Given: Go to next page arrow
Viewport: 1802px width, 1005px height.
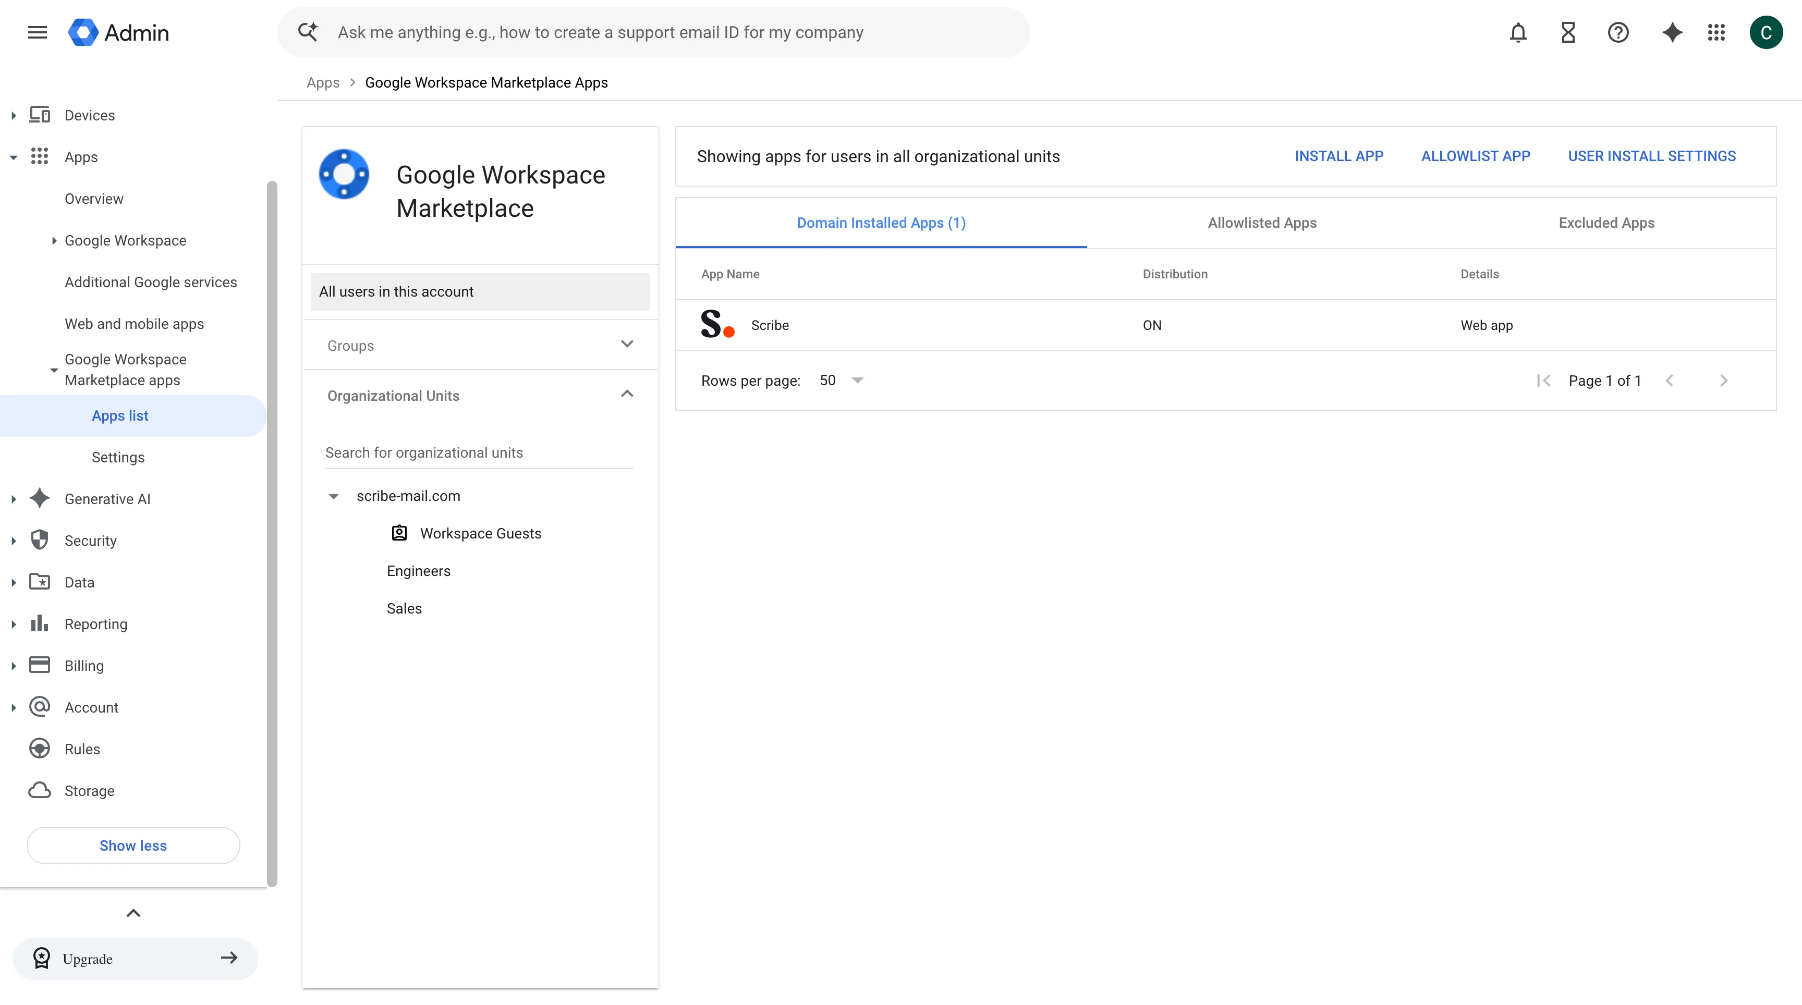Looking at the screenshot, I should [x=1724, y=381].
